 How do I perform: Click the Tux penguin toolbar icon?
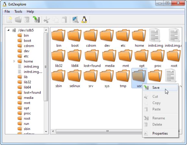(84, 20)
